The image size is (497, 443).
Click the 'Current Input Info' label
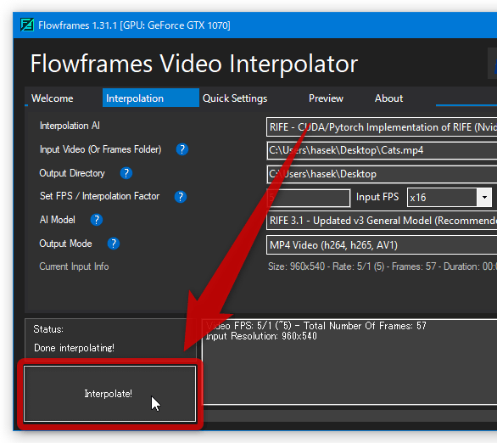pos(74,266)
